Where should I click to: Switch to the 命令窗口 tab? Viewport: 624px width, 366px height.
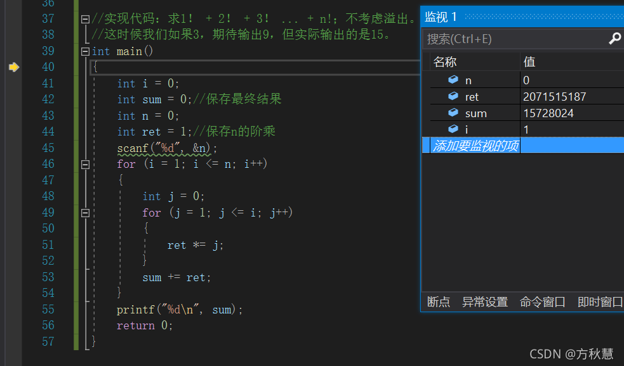[542, 302]
